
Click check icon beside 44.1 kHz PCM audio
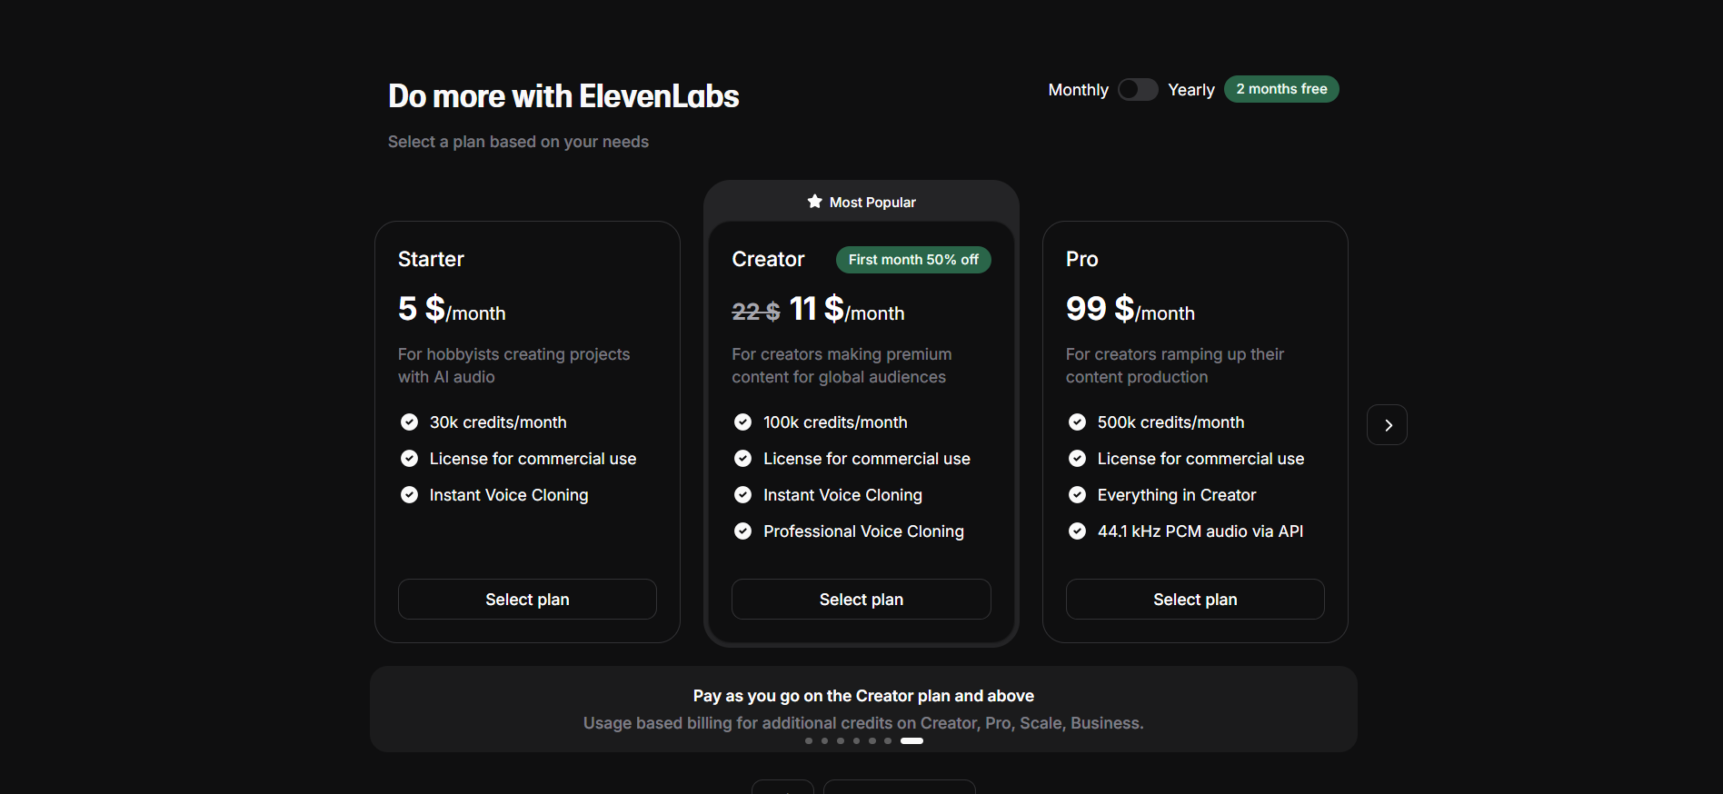[1077, 531]
